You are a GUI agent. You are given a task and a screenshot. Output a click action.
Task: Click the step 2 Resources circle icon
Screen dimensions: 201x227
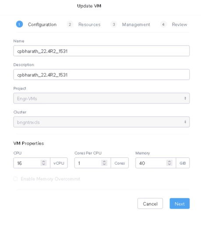point(70,24)
